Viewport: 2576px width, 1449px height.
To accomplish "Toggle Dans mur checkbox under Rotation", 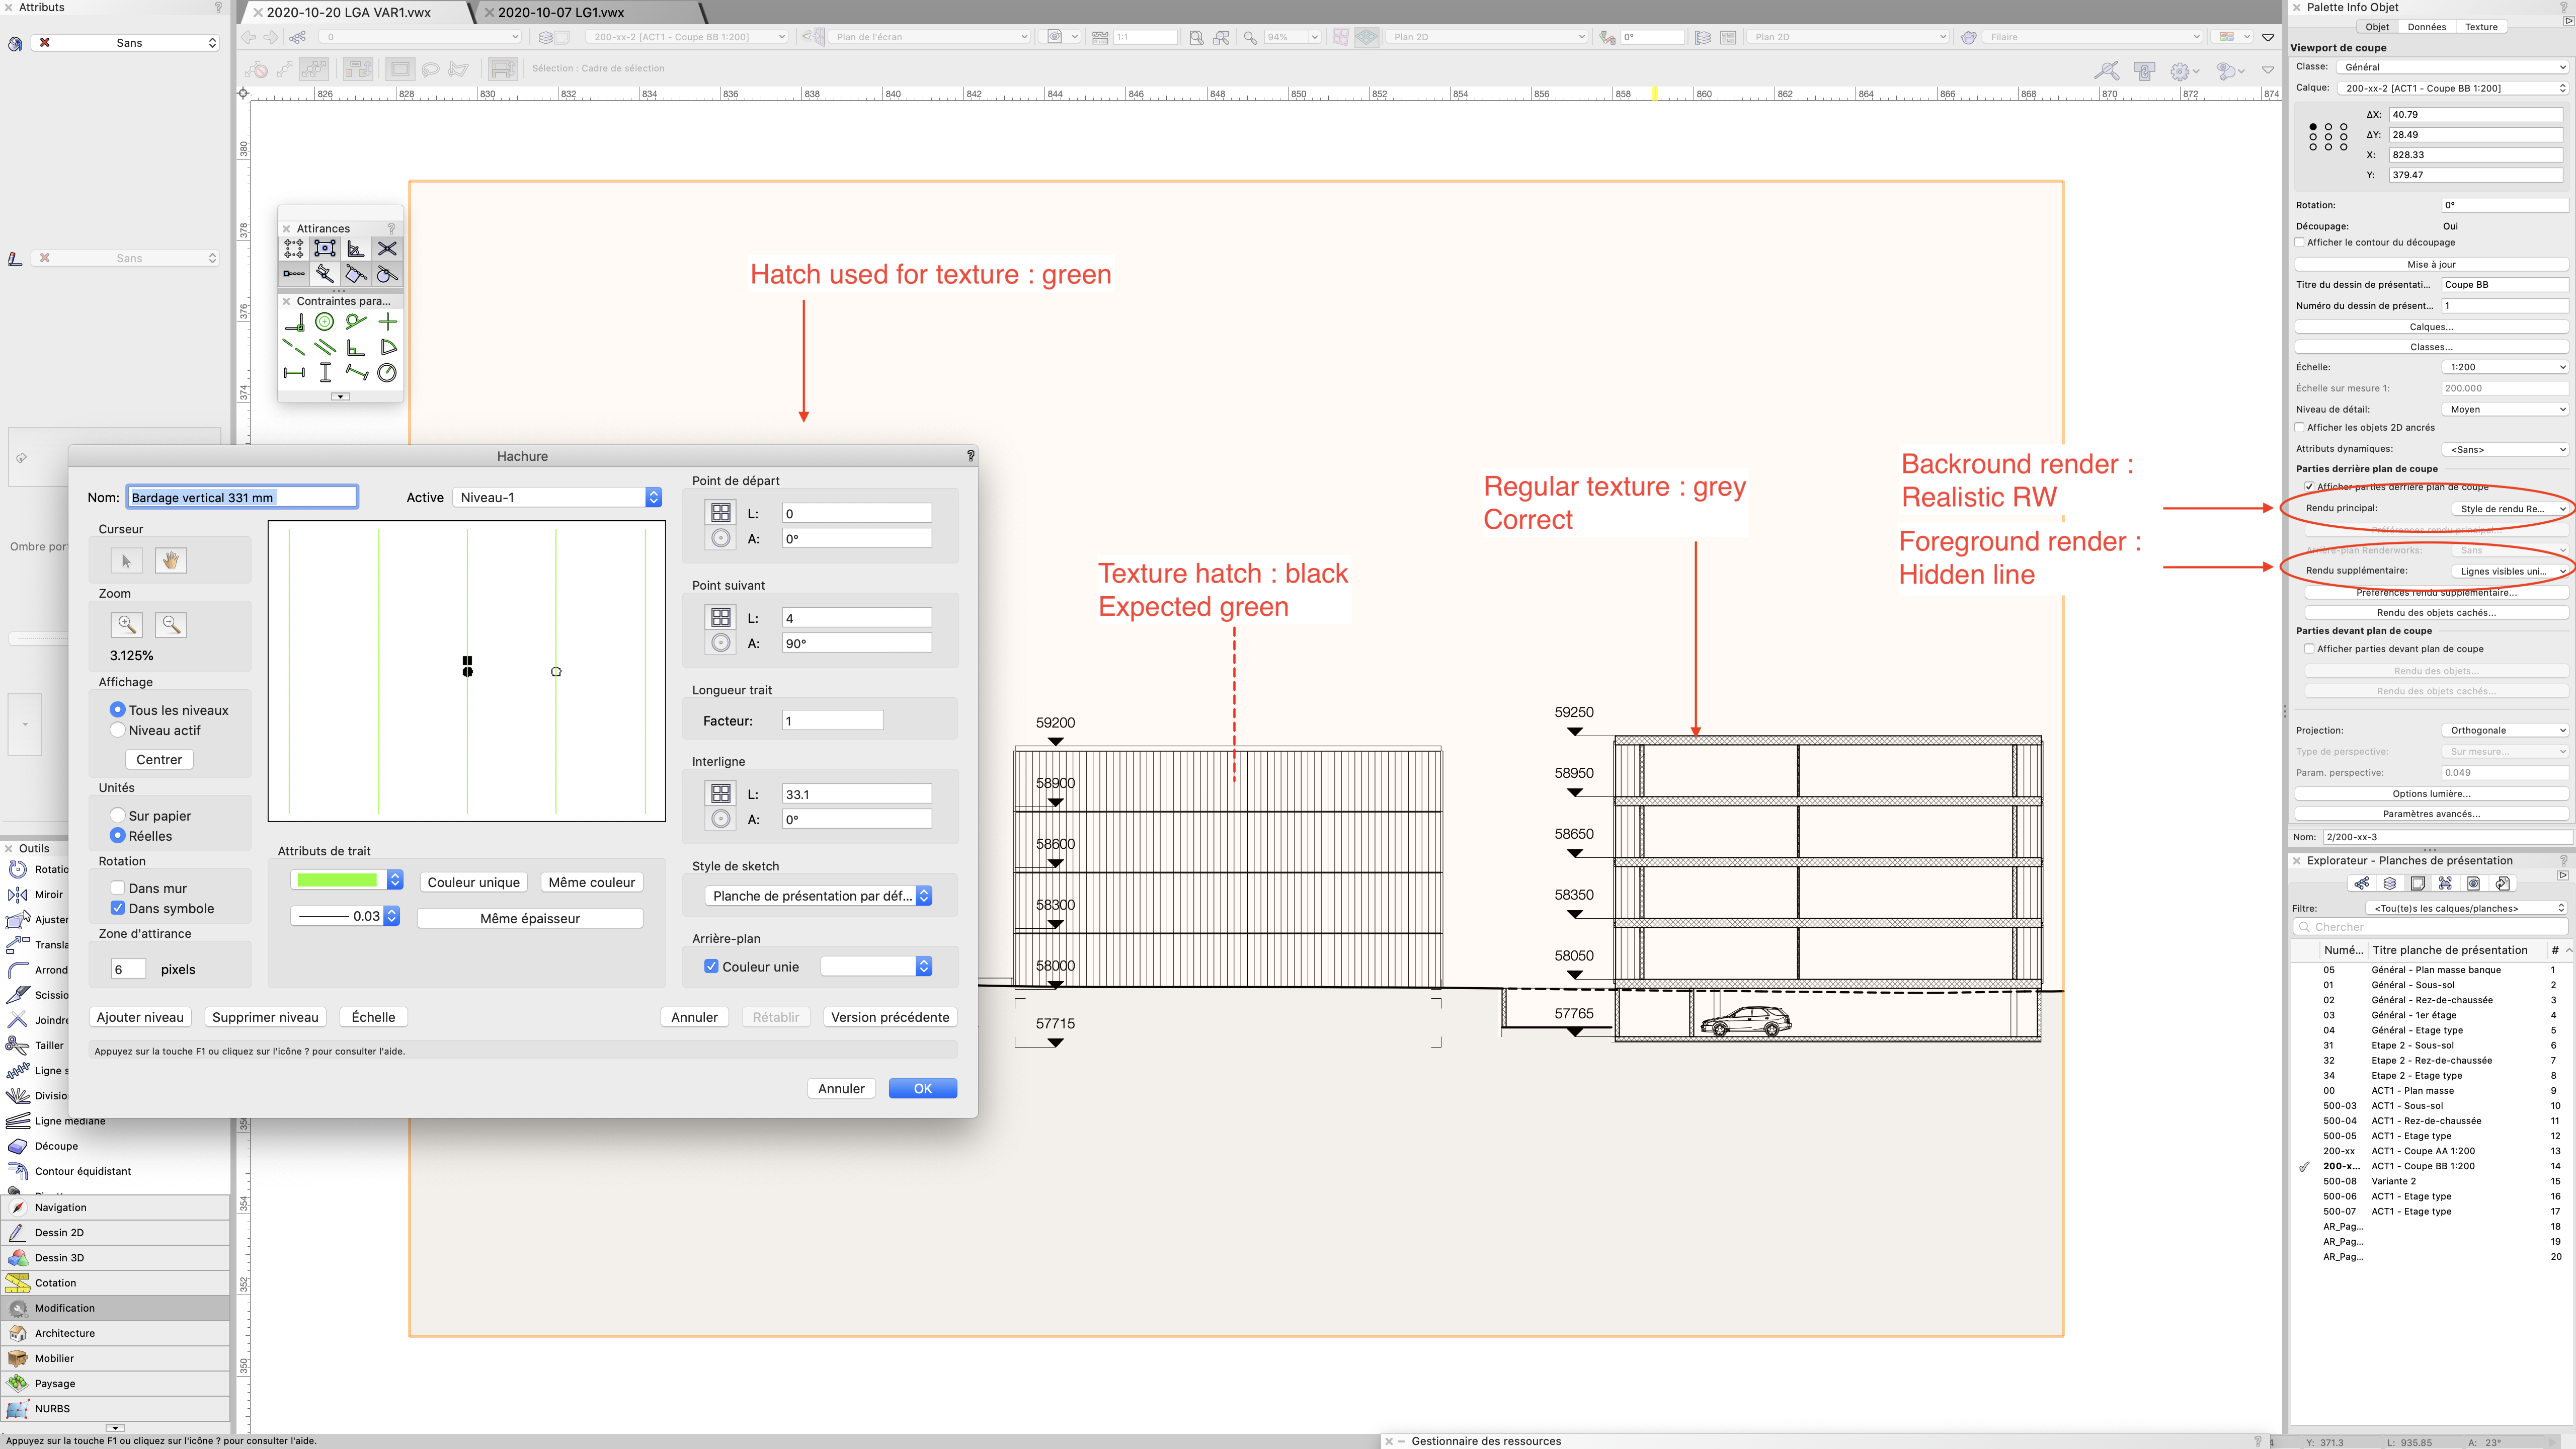I will (118, 887).
